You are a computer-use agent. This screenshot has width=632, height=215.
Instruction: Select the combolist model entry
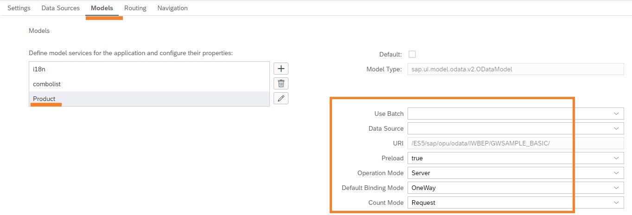[x=149, y=84]
